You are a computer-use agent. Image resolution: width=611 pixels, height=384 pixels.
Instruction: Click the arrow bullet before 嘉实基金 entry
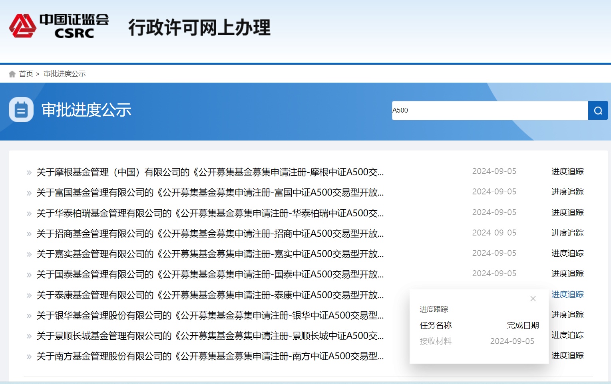pyautogui.click(x=29, y=254)
